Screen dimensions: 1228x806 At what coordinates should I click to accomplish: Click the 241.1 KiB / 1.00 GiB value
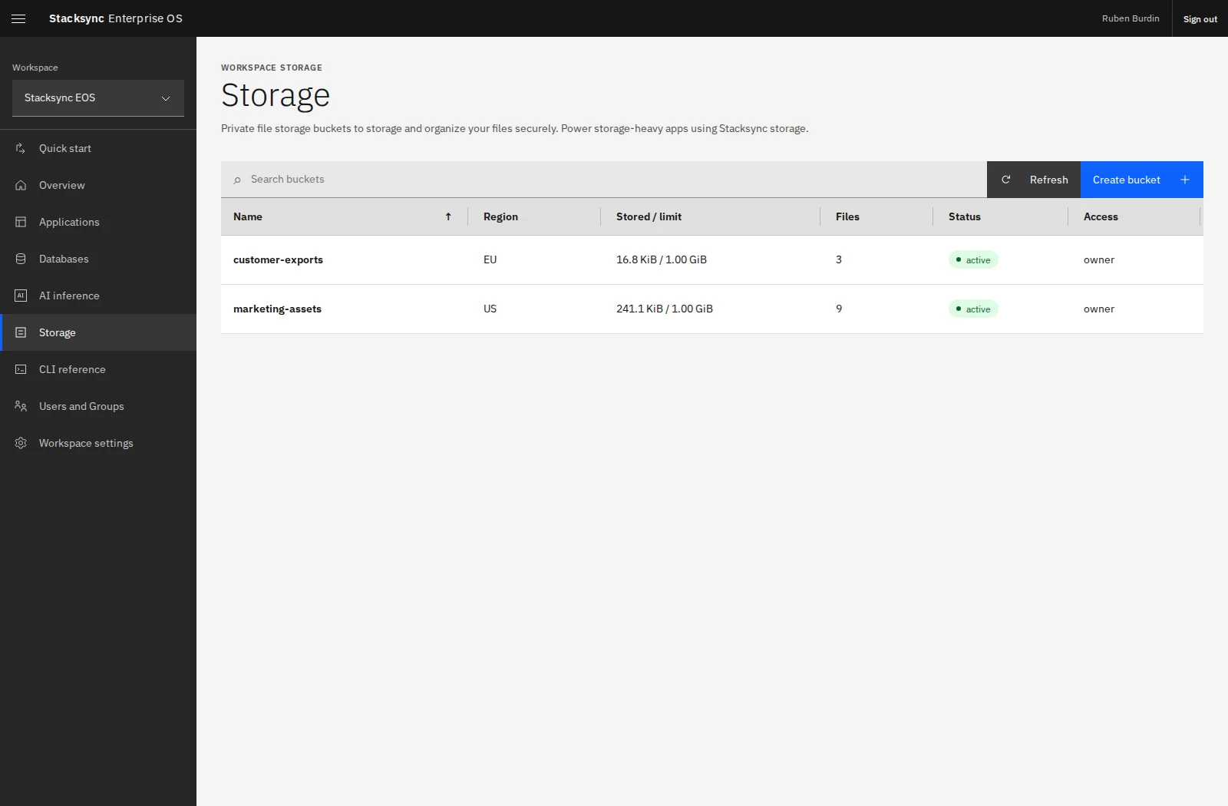coord(665,309)
